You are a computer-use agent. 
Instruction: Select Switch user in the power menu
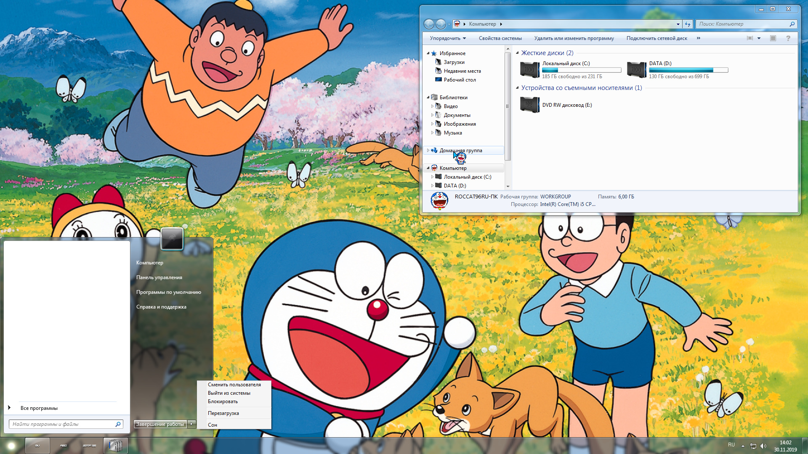[x=234, y=385]
